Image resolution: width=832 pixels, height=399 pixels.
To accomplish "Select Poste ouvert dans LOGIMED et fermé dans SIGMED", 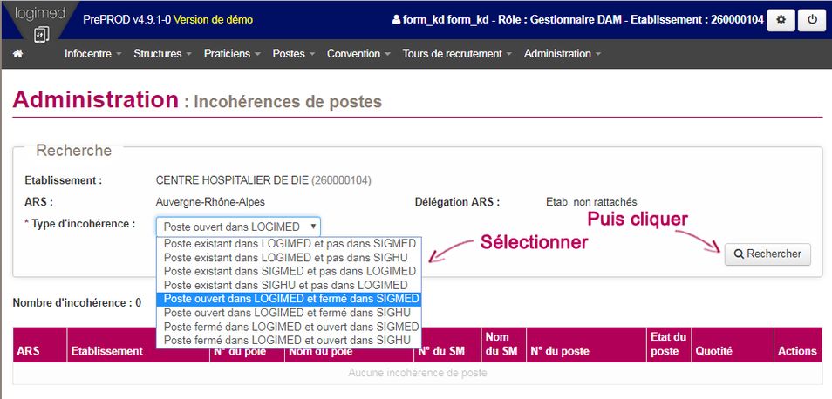I will pos(290,299).
